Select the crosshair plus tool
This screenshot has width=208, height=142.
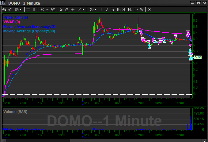pos(73,9)
